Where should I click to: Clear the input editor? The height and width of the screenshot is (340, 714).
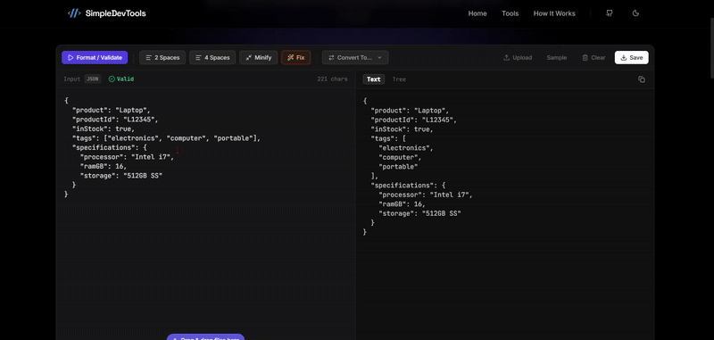click(x=594, y=57)
